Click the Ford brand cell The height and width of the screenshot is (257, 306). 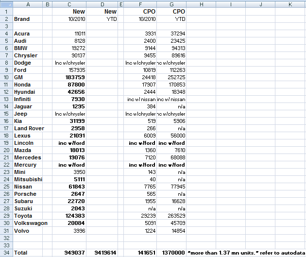click(x=28, y=70)
